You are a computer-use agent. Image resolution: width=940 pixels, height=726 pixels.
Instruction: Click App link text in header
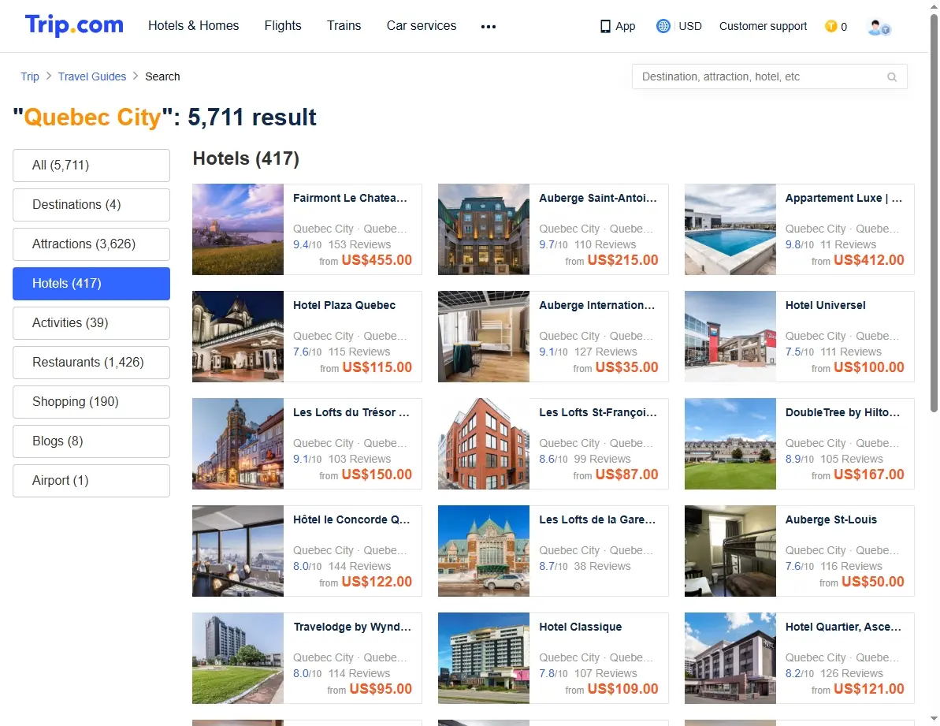pos(626,26)
